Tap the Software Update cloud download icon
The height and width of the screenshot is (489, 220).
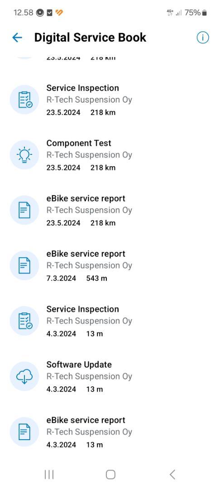coord(24,376)
